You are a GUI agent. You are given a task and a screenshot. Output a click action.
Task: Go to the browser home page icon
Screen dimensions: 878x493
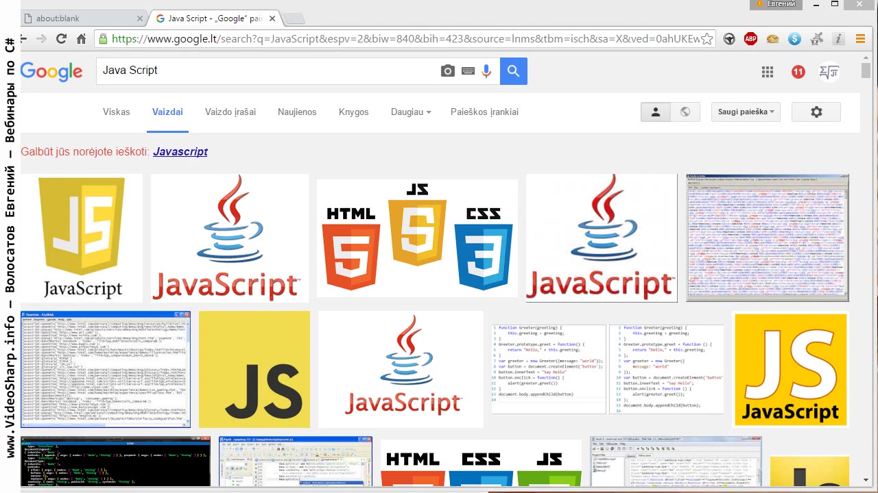click(81, 39)
